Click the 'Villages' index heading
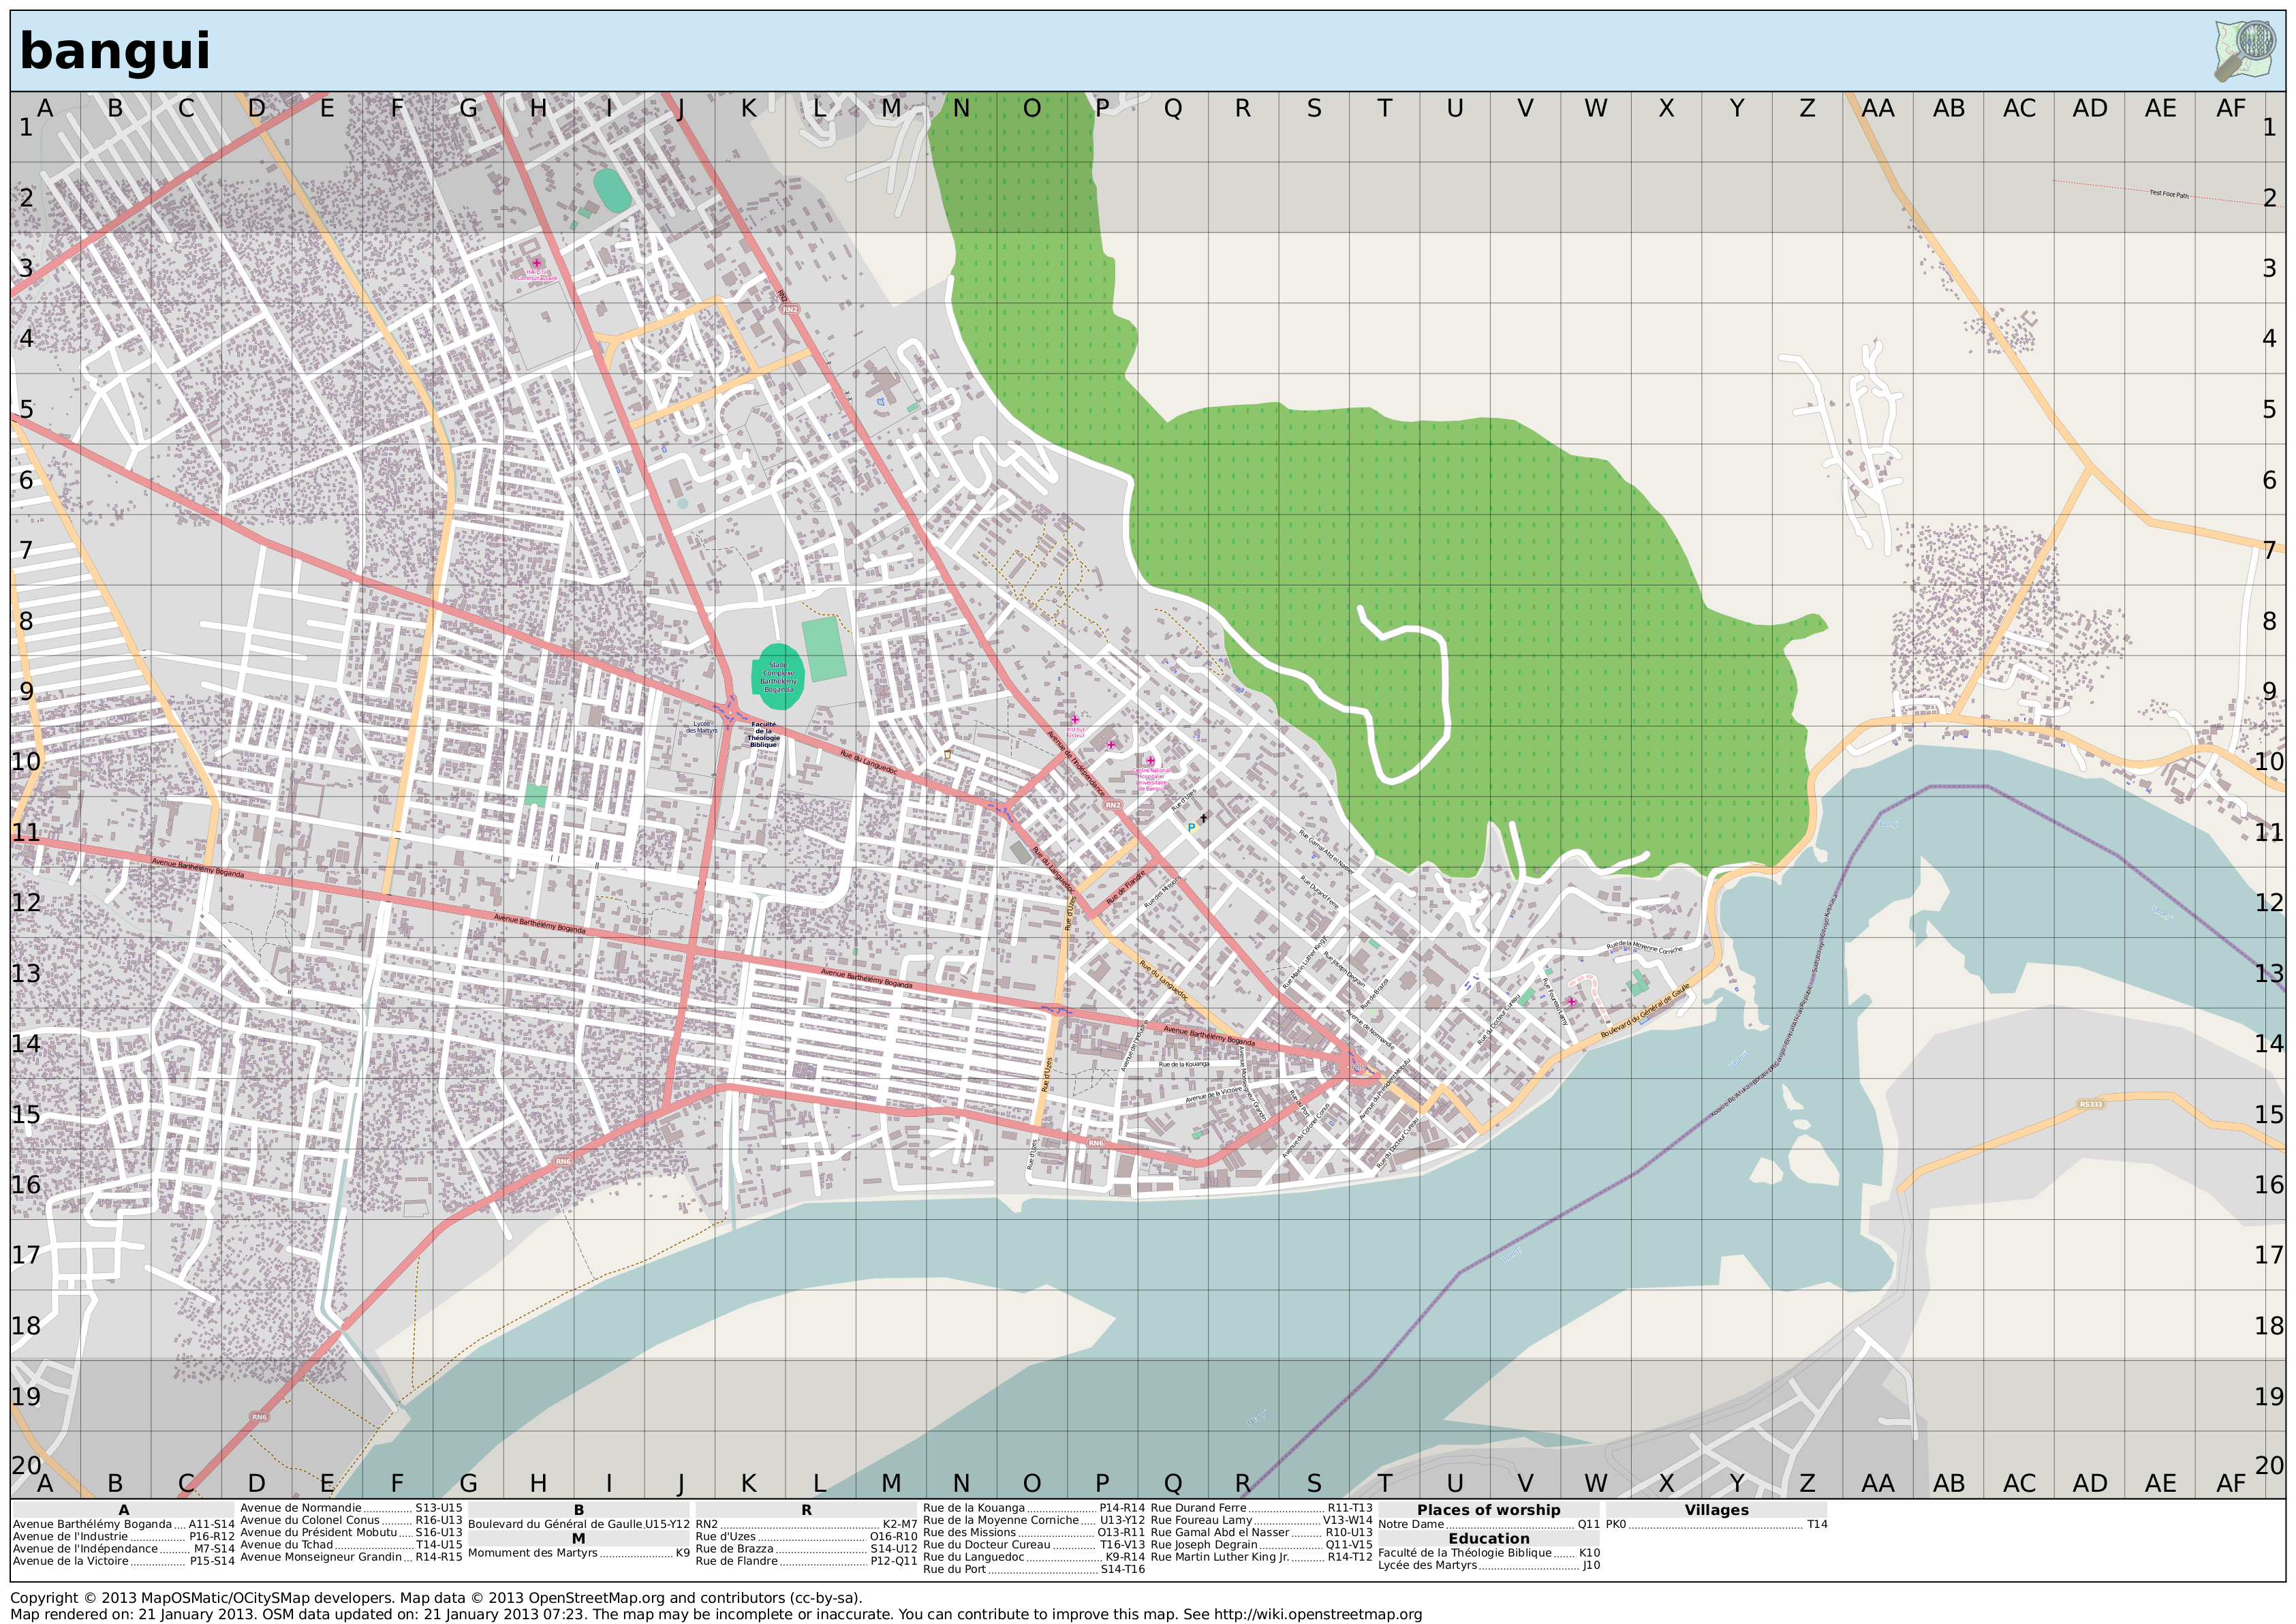Viewport: 2296px width, 1624px height. [x=1716, y=1510]
